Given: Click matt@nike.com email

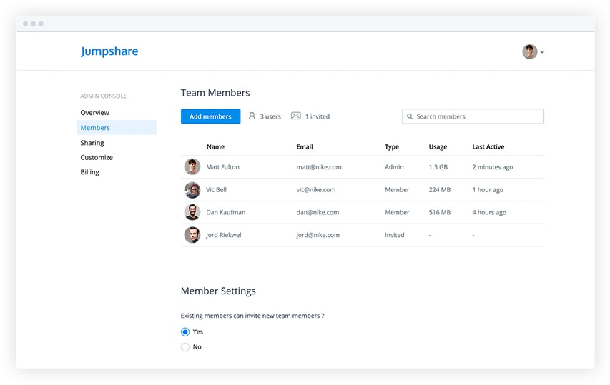Looking at the screenshot, I should [318, 167].
